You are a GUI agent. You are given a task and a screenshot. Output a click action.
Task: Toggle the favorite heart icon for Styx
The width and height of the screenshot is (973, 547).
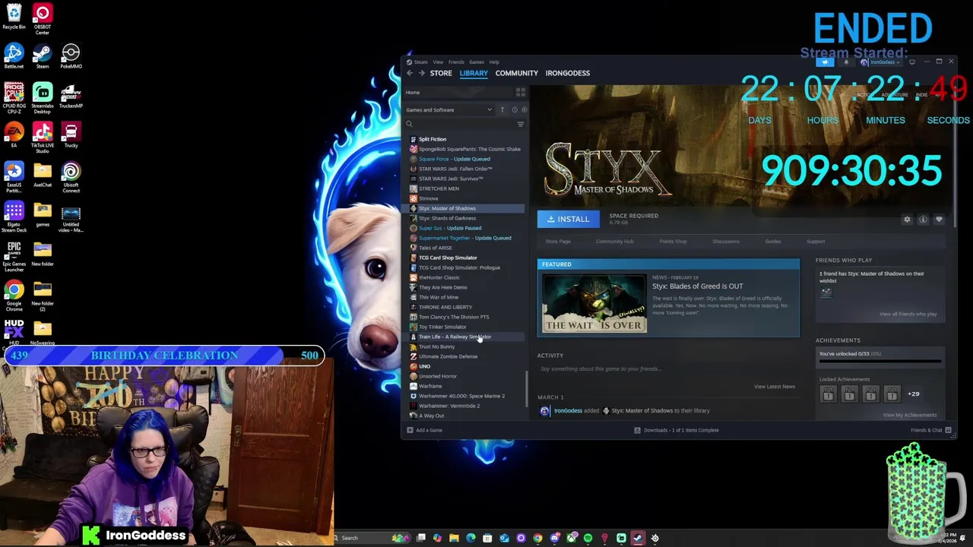pos(939,219)
